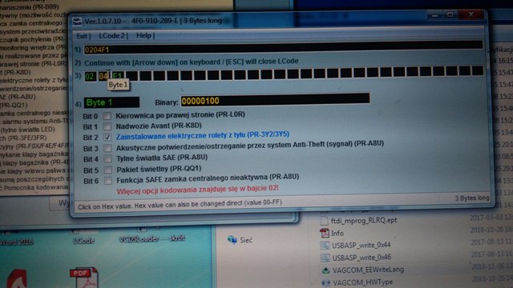
Task: Open the LCode 2 menu
Action: tap(111, 35)
